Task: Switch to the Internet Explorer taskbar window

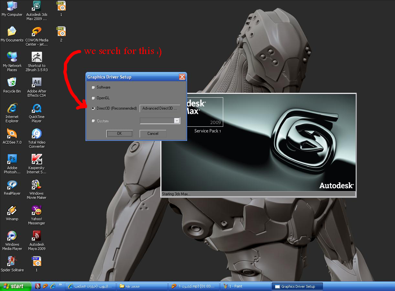Action: point(90,286)
